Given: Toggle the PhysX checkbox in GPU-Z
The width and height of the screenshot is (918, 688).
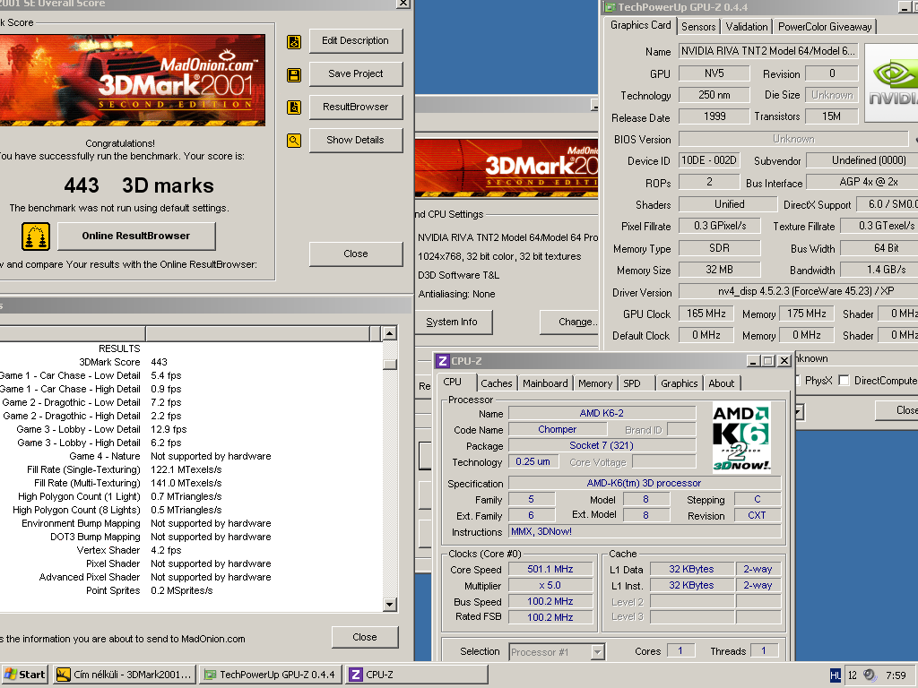Looking at the screenshot, I should tap(799, 380).
